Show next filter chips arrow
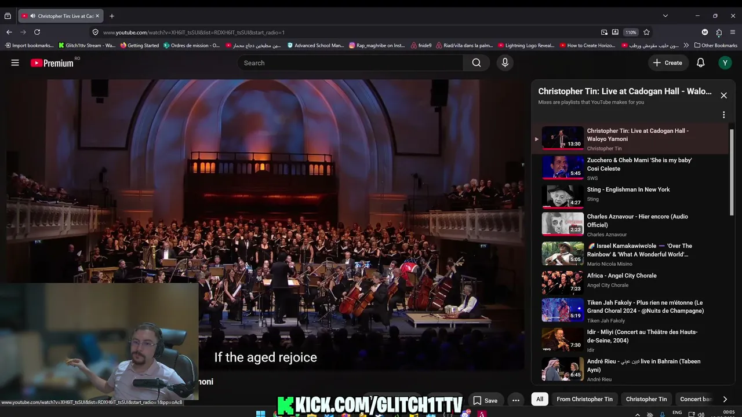This screenshot has height=417, width=742. click(x=725, y=399)
